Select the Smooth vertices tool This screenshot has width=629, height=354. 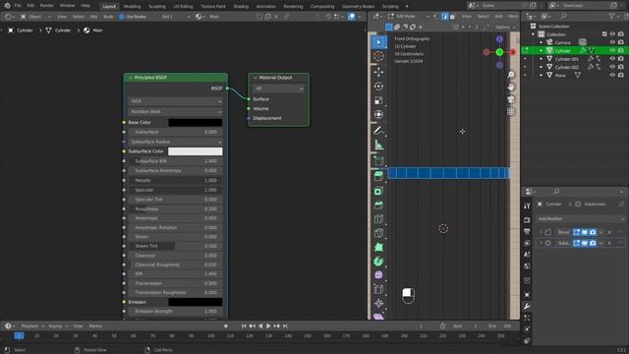tap(378, 275)
